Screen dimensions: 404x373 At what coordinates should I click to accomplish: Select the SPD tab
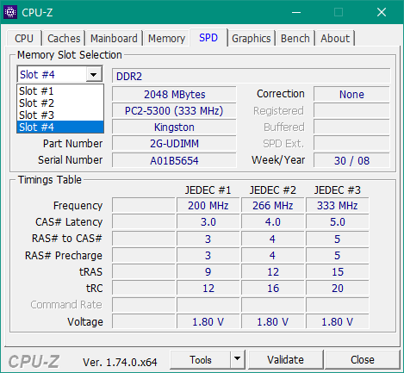pyautogui.click(x=208, y=37)
